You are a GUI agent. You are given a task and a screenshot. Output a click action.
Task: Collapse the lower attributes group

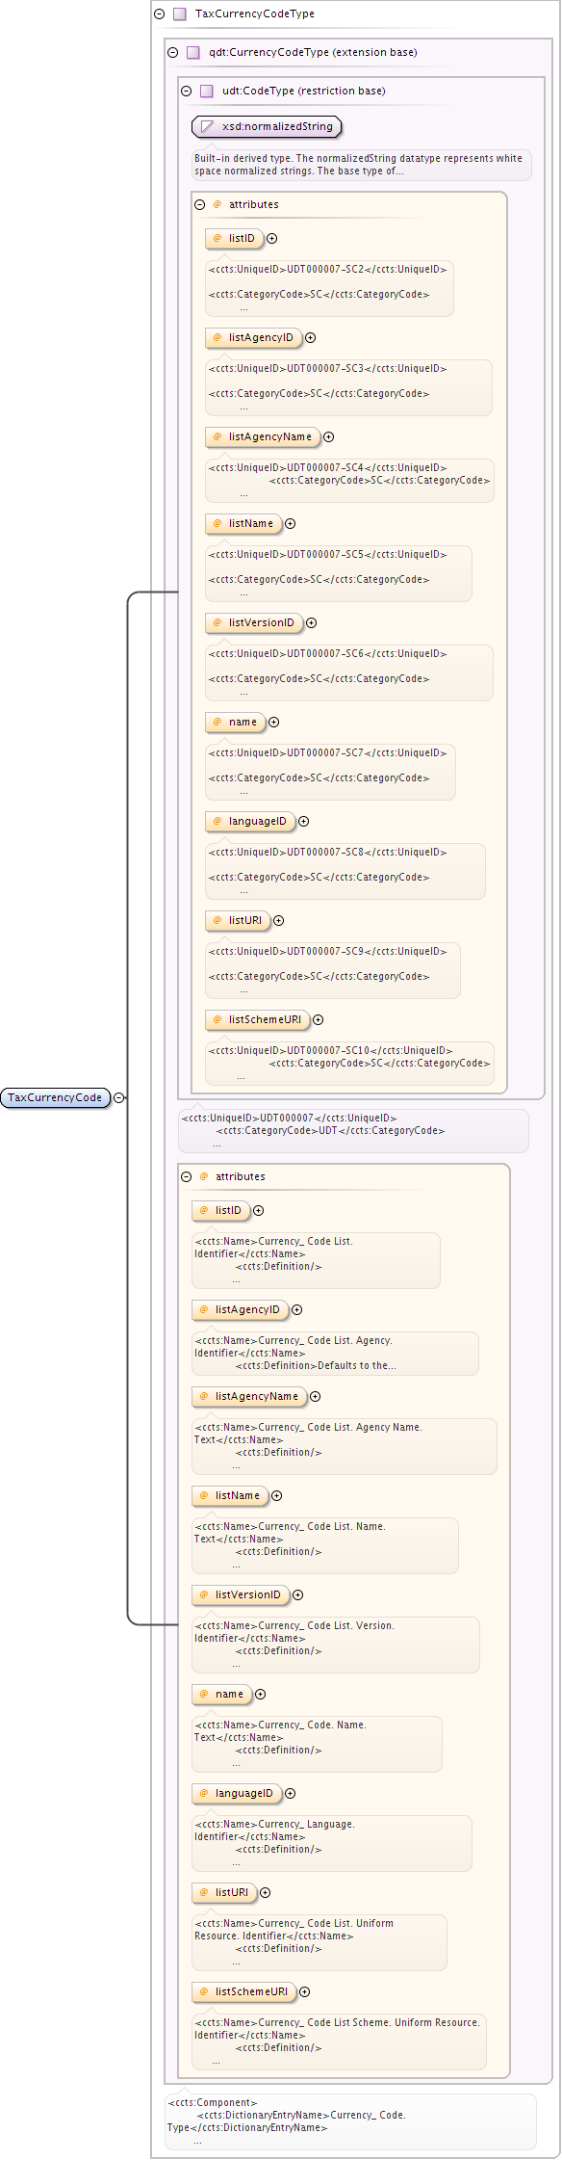pos(187,1177)
